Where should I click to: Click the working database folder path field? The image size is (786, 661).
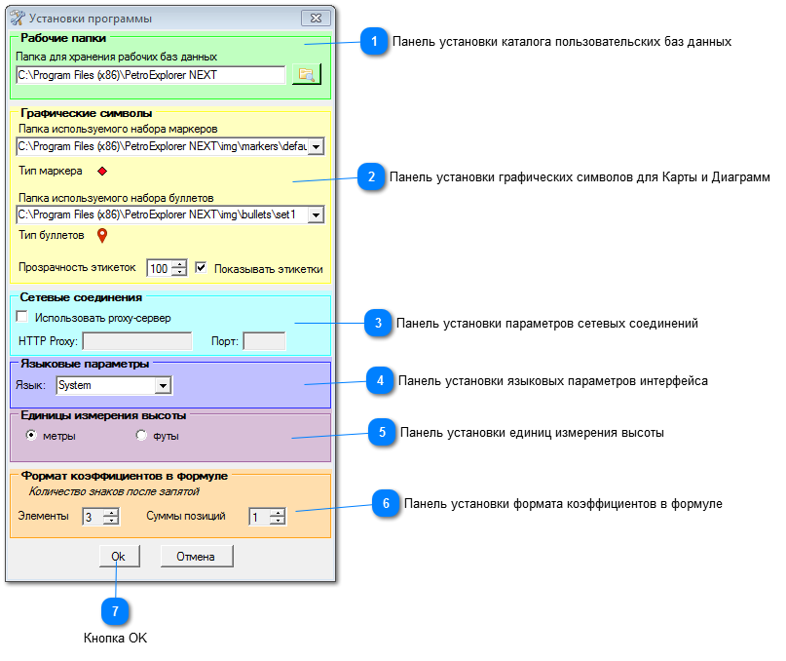[150, 75]
